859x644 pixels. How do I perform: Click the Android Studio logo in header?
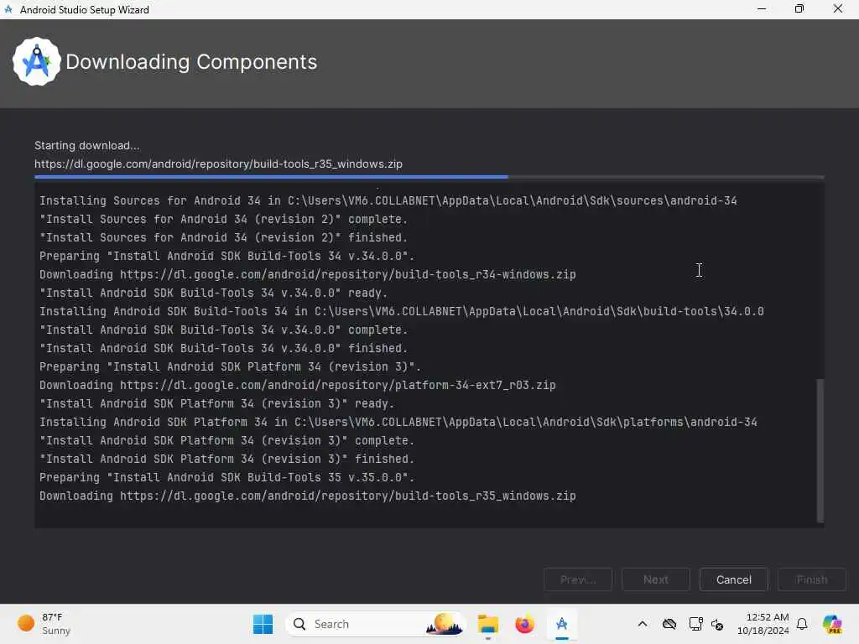coord(37,61)
